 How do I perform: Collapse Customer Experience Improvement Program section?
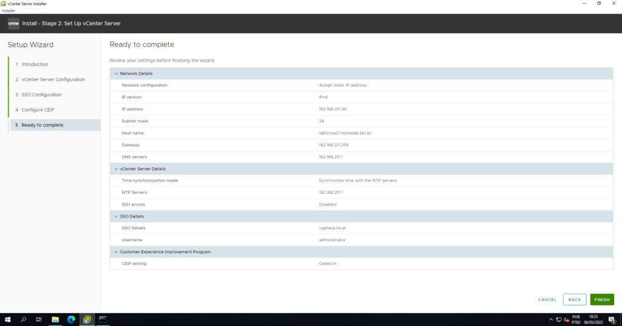(x=116, y=252)
